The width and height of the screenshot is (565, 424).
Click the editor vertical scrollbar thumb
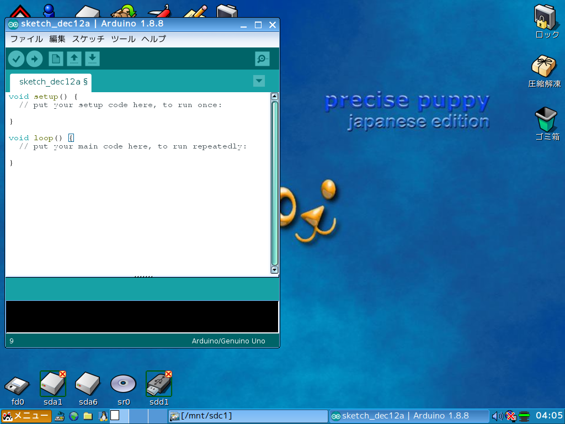pyautogui.click(x=274, y=183)
